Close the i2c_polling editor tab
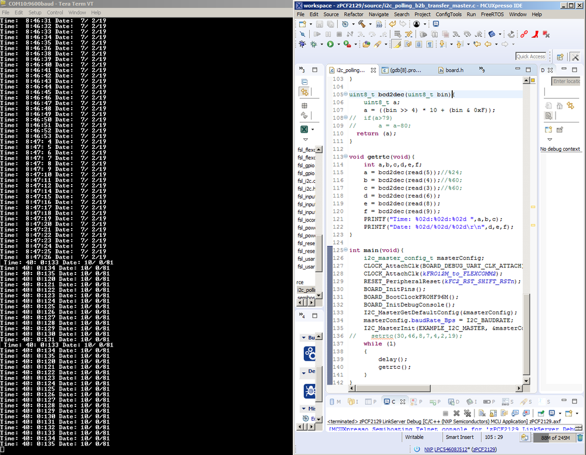Screen dimensions: 586x455 (x=373, y=70)
